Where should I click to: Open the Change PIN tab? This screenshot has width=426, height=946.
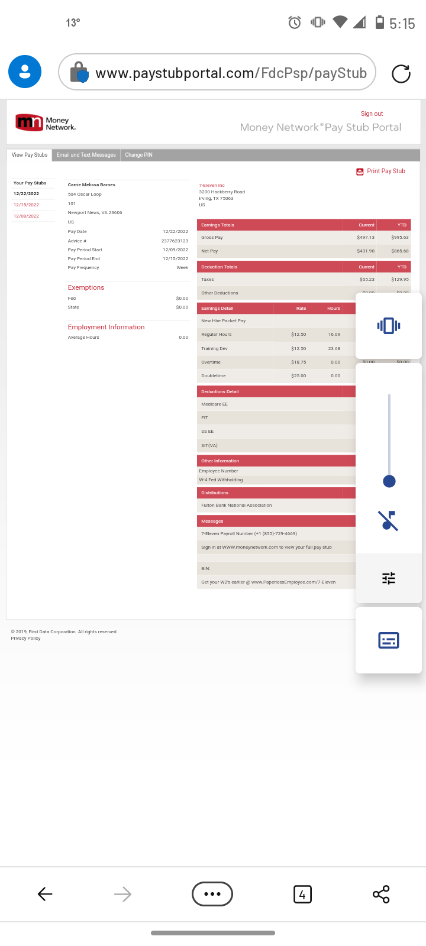138,155
